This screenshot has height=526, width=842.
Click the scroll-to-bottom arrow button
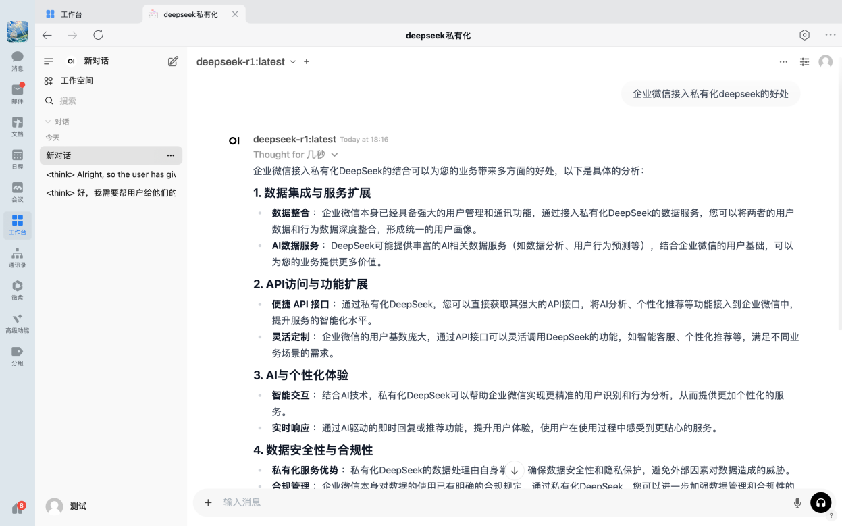coord(515,469)
